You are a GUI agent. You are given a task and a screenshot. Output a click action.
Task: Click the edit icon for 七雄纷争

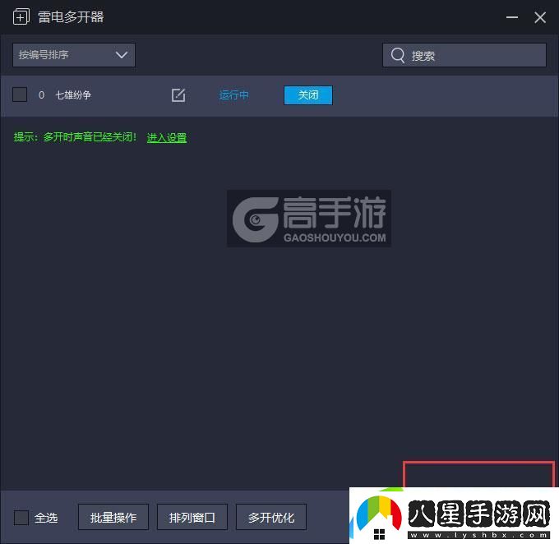[178, 95]
